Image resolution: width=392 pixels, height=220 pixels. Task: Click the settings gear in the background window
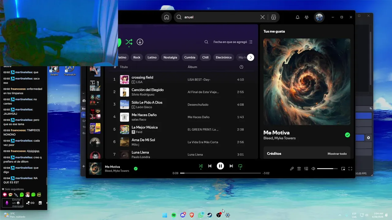(368, 138)
